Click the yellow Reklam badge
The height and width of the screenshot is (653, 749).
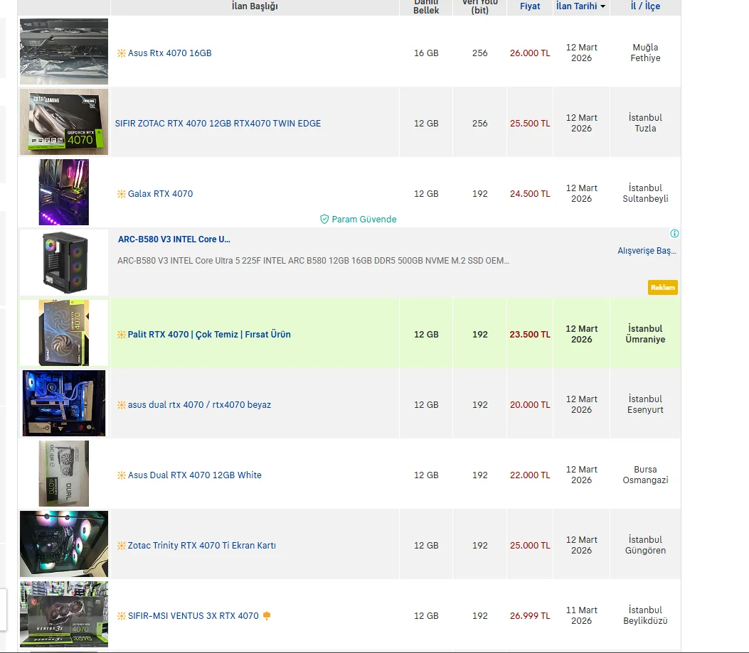tap(662, 287)
